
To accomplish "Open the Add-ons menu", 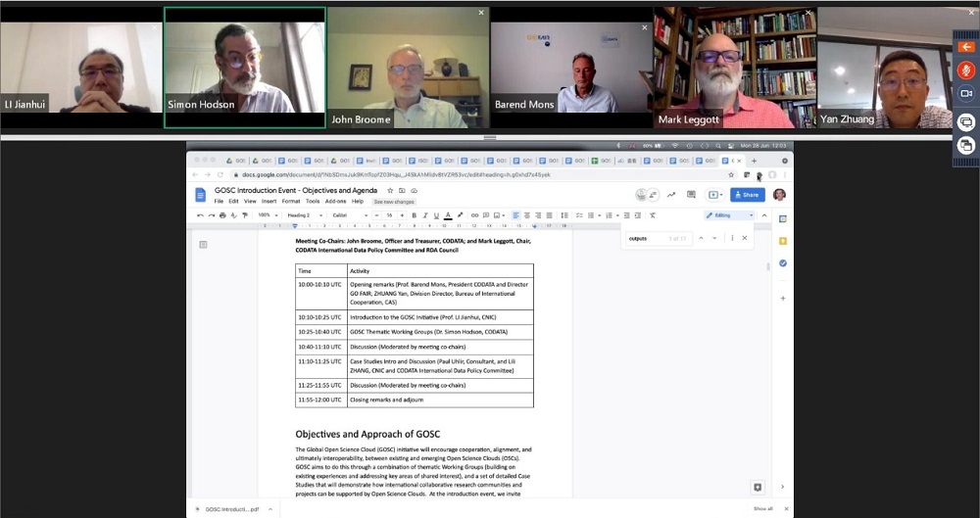I will 335,202.
